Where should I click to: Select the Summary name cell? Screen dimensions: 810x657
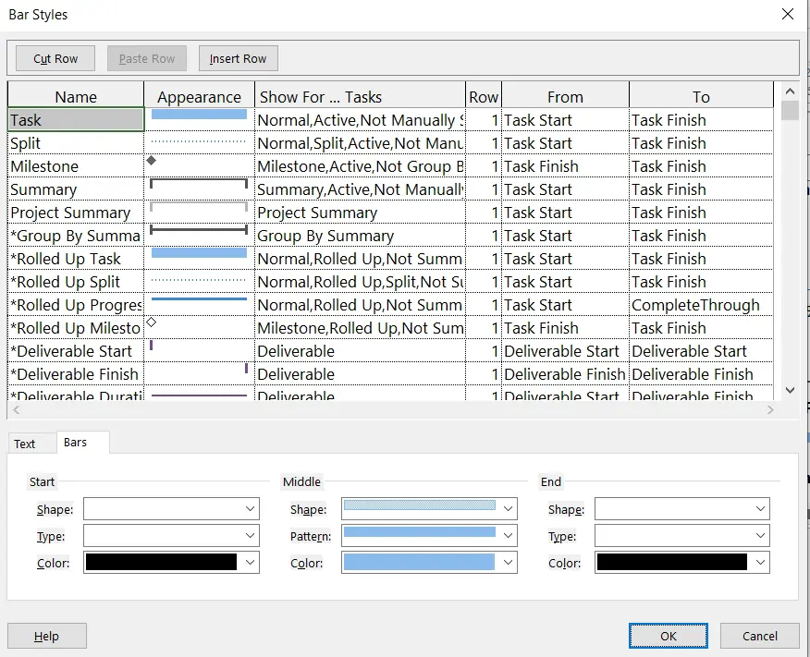click(76, 189)
